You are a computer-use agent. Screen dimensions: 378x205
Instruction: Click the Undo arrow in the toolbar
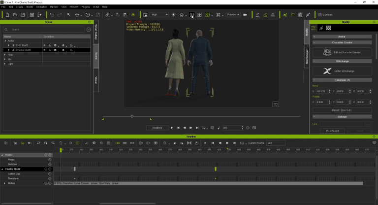(52, 15)
